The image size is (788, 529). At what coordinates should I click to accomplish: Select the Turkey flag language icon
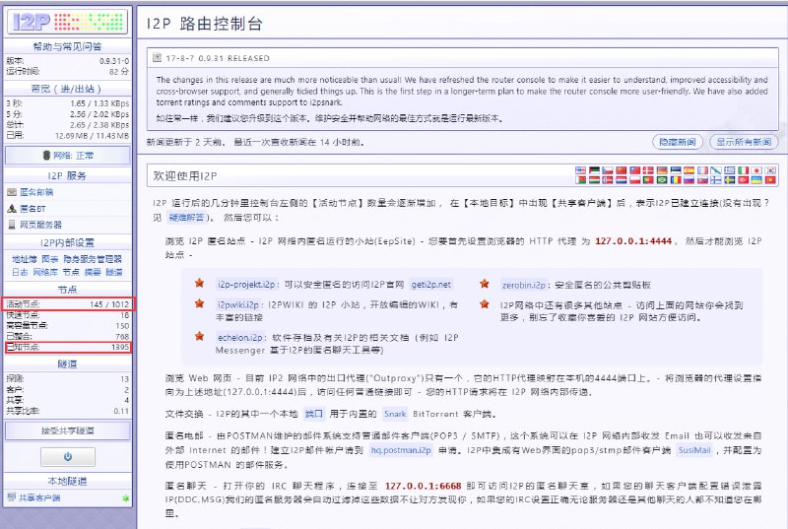(x=744, y=180)
